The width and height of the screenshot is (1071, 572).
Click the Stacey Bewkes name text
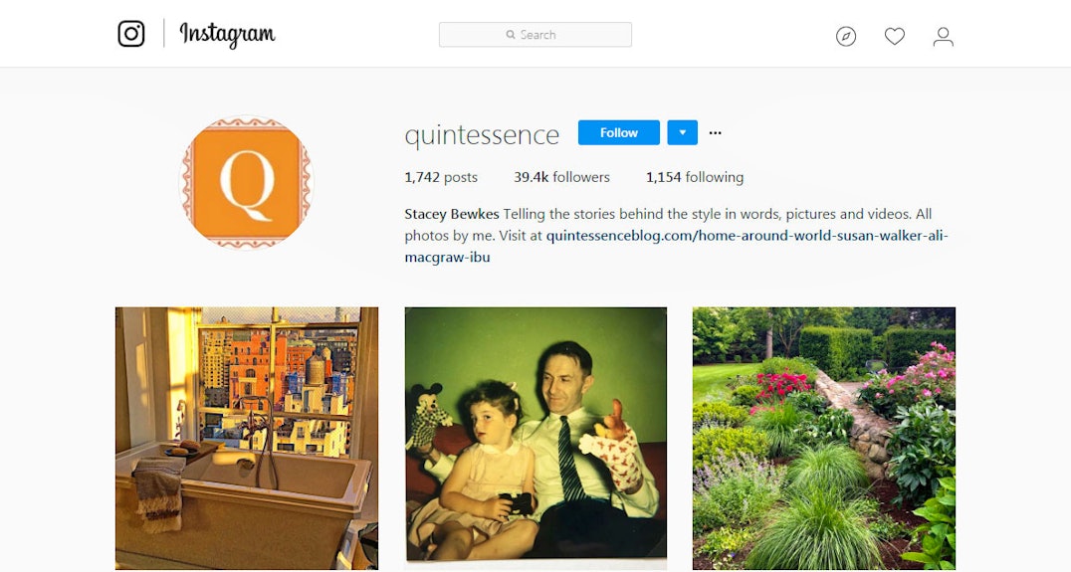click(452, 214)
